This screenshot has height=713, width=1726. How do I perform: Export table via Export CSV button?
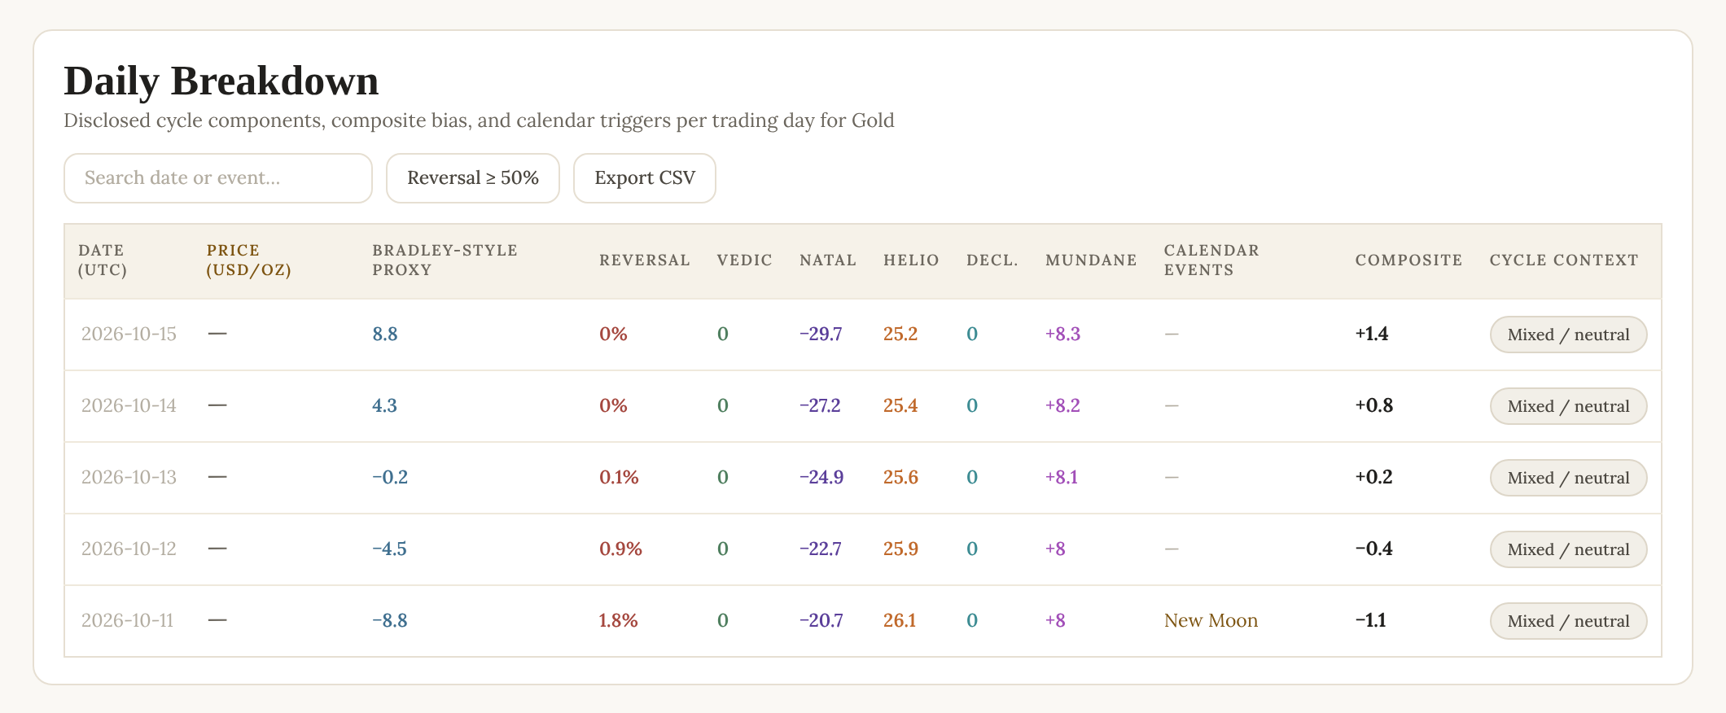[x=645, y=178]
